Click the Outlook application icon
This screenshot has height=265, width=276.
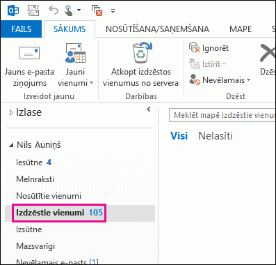[x=13, y=10]
